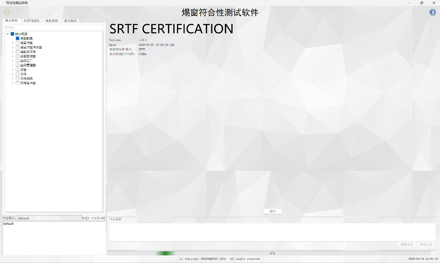Open the 操作系统 tab
This screenshot has height=263, width=440.
[52, 21]
